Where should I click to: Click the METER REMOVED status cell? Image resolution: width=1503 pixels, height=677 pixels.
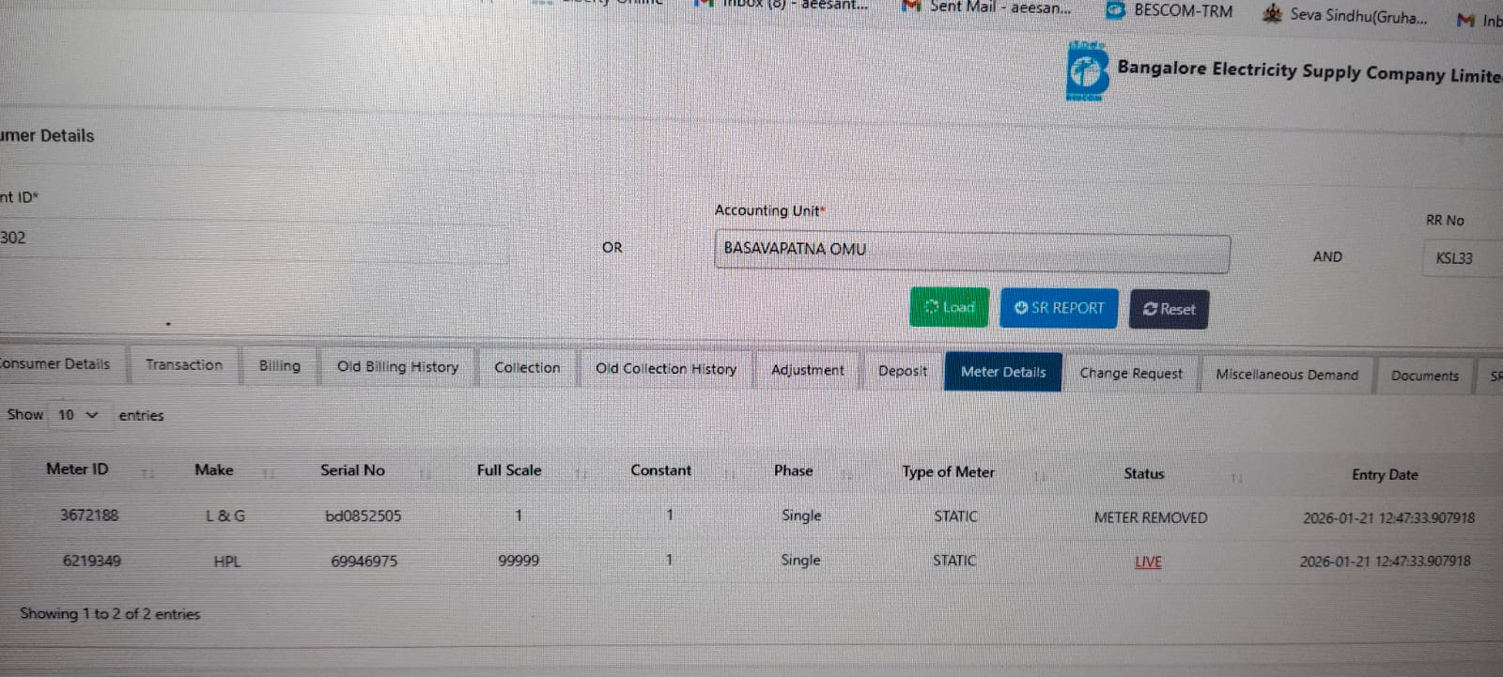[x=1151, y=517]
